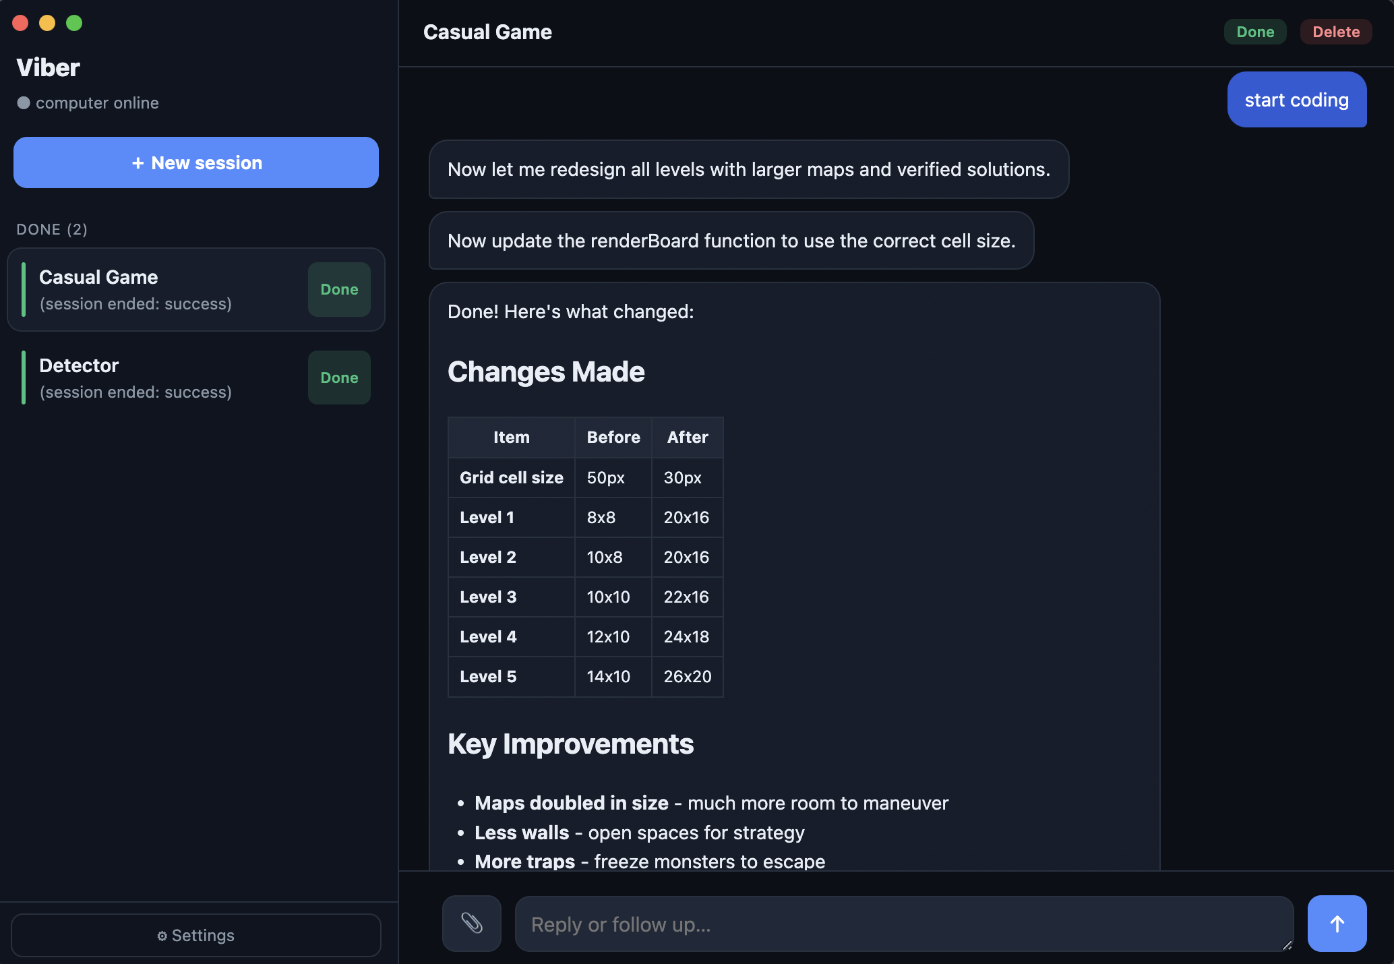Click the 12x10 table cell
This screenshot has height=964, width=1394.
click(613, 636)
